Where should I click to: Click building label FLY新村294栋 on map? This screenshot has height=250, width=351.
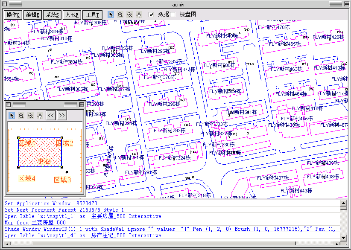click(121, 123)
